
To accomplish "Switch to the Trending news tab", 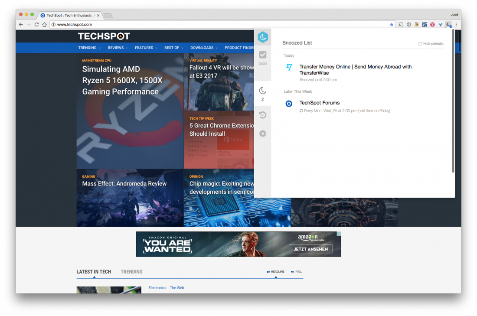I will (131, 272).
